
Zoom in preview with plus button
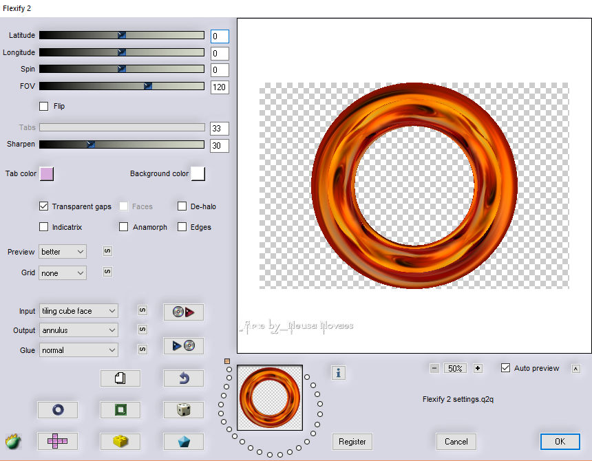478,368
